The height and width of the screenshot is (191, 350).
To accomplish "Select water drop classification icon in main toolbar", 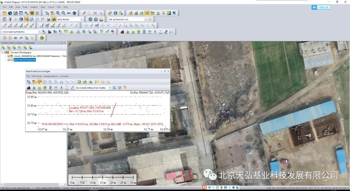I will click(x=155, y=32).
